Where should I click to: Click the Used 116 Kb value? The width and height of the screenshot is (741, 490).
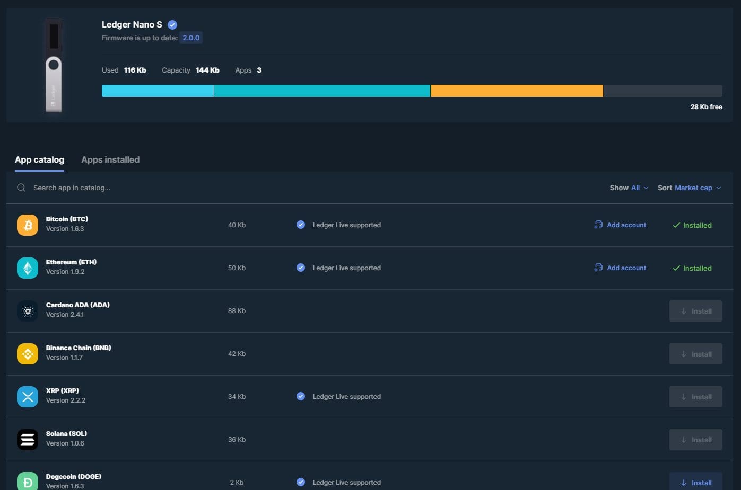coord(135,70)
